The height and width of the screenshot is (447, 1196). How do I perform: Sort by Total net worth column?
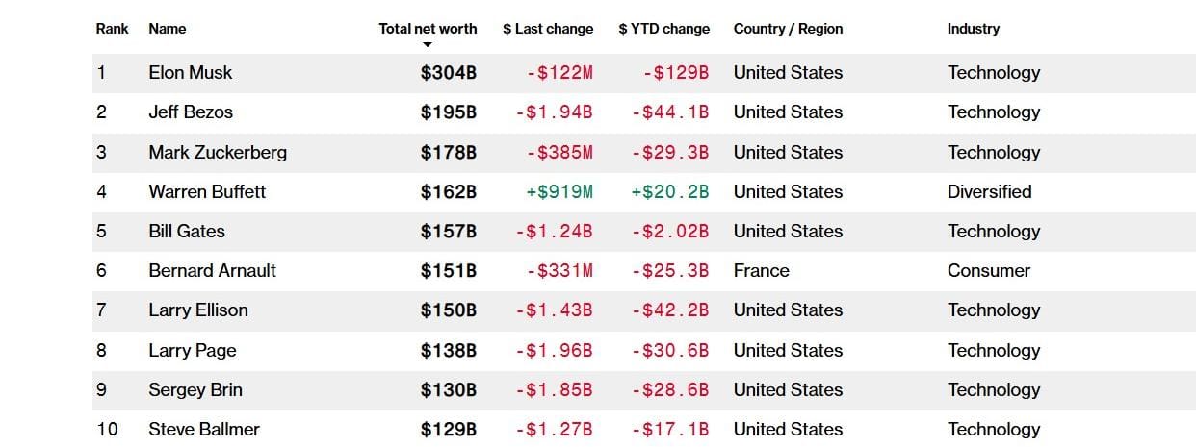pyautogui.click(x=428, y=29)
